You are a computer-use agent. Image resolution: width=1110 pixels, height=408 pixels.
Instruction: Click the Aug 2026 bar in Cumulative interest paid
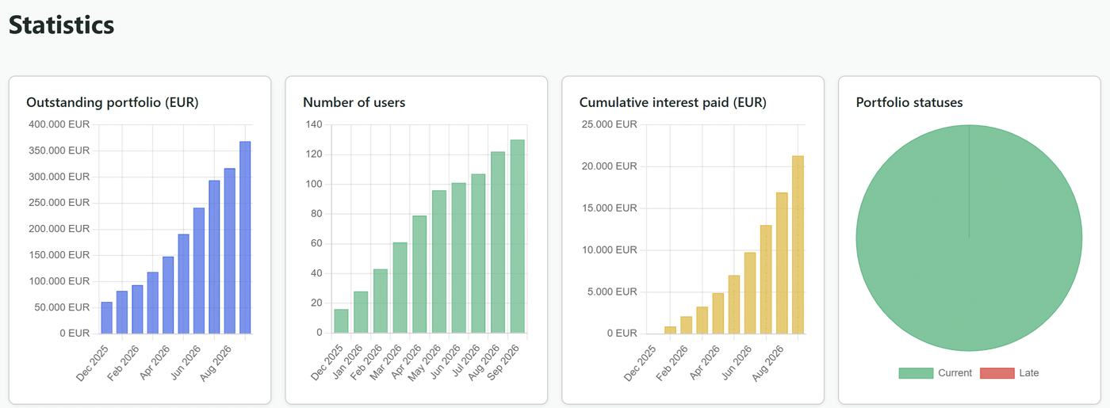[x=781, y=263]
